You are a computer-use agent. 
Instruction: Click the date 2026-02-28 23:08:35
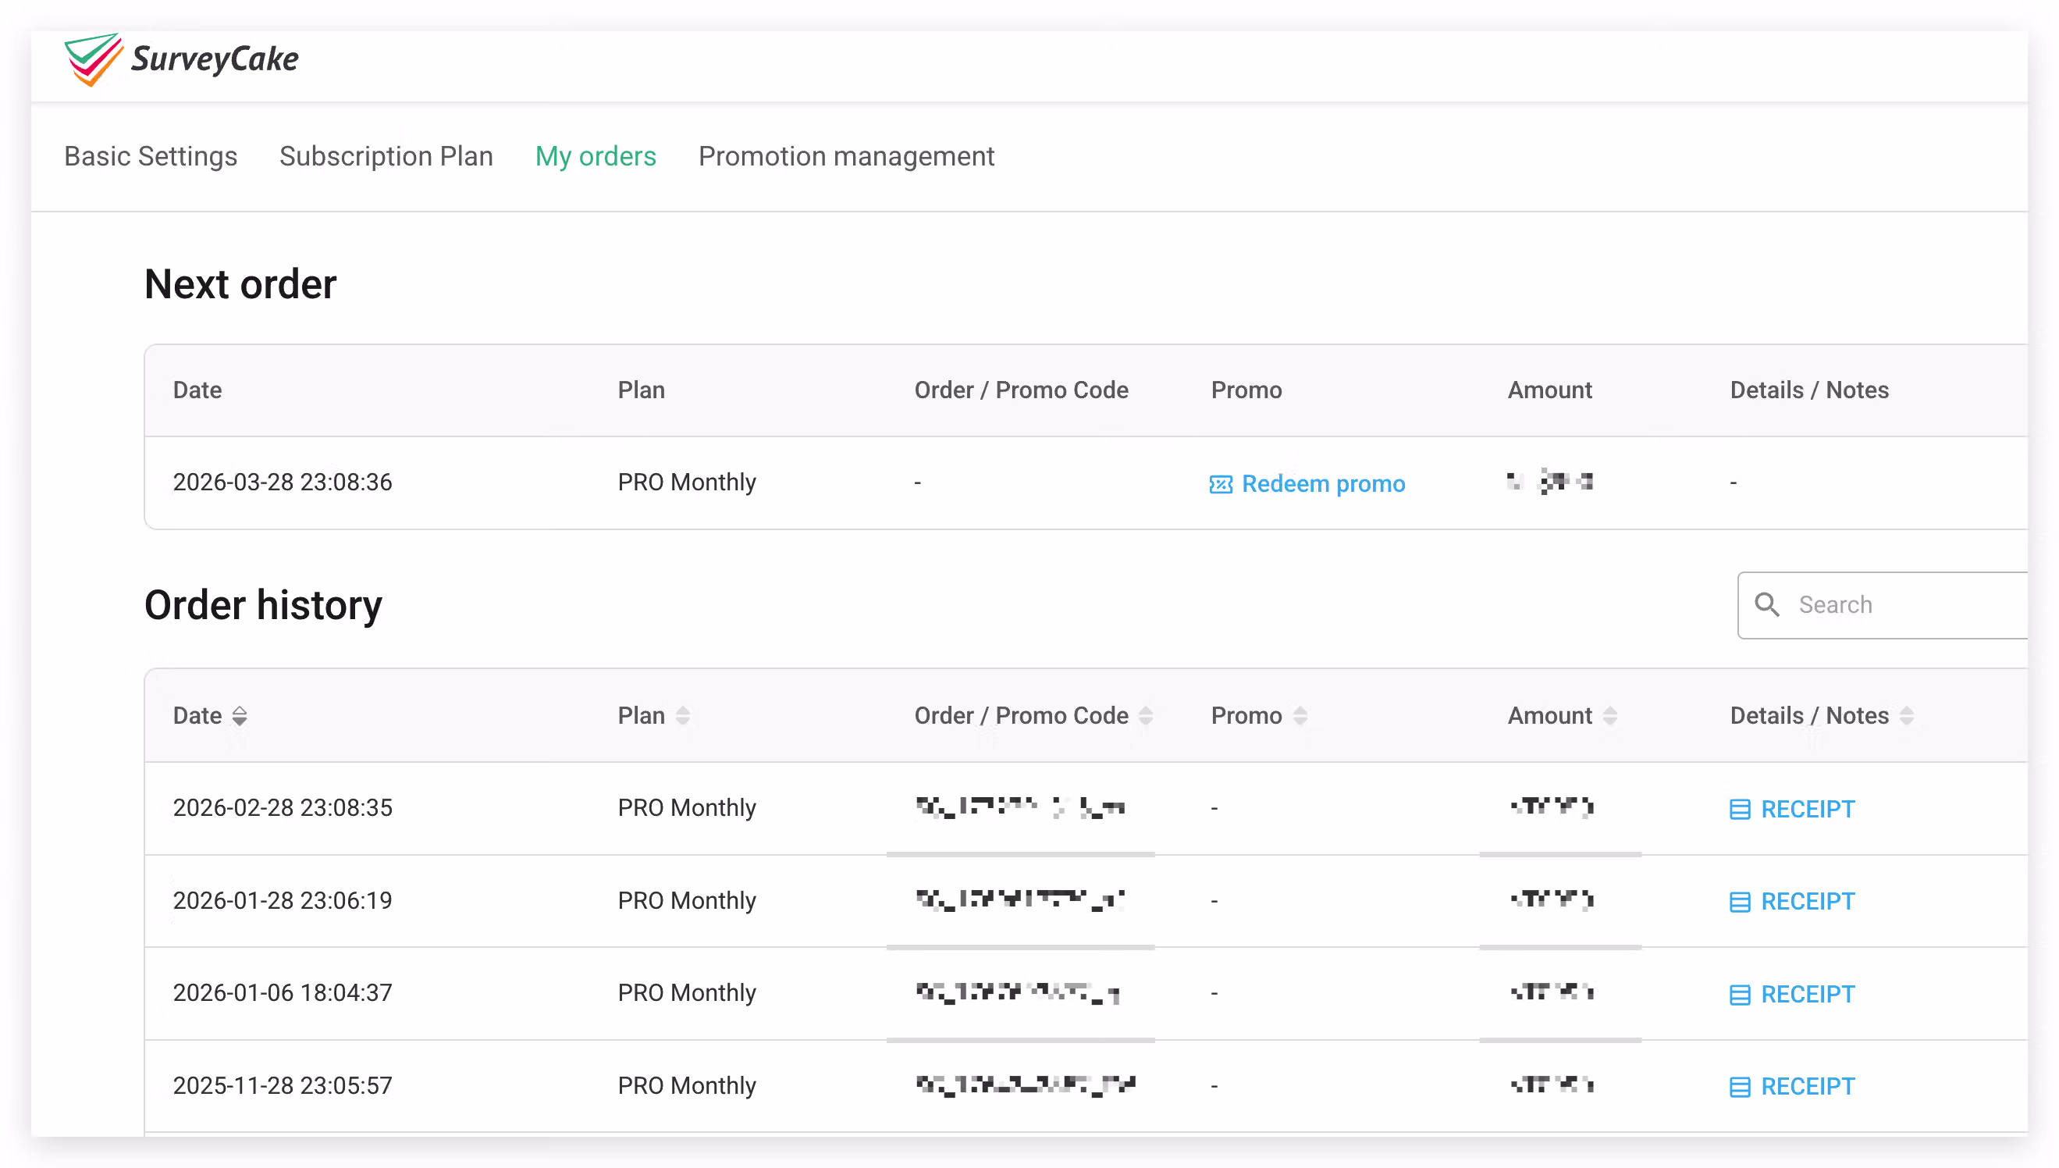[x=283, y=807]
